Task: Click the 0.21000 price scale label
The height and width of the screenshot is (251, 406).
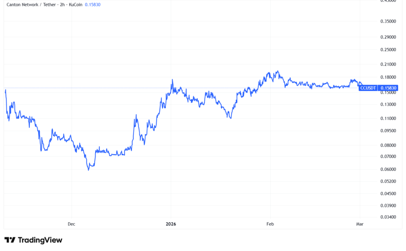Action: (388, 64)
